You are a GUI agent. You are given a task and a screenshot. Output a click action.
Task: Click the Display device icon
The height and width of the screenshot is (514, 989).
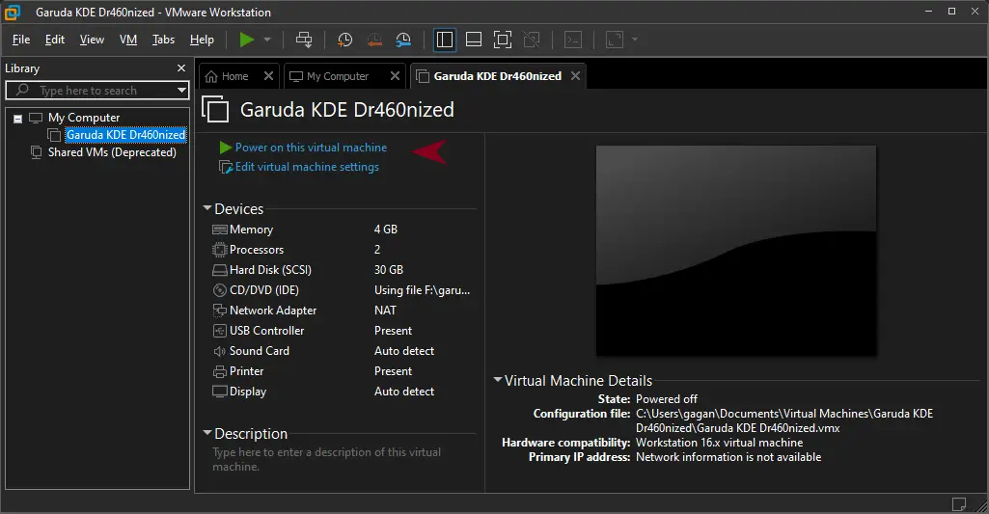coord(219,392)
